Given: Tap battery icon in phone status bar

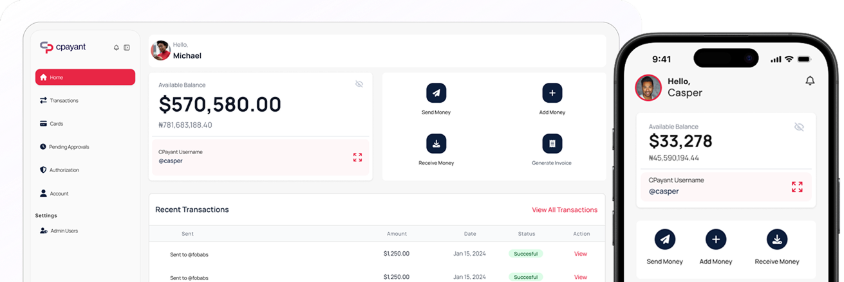Looking at the screenshot, I should 803,59.
